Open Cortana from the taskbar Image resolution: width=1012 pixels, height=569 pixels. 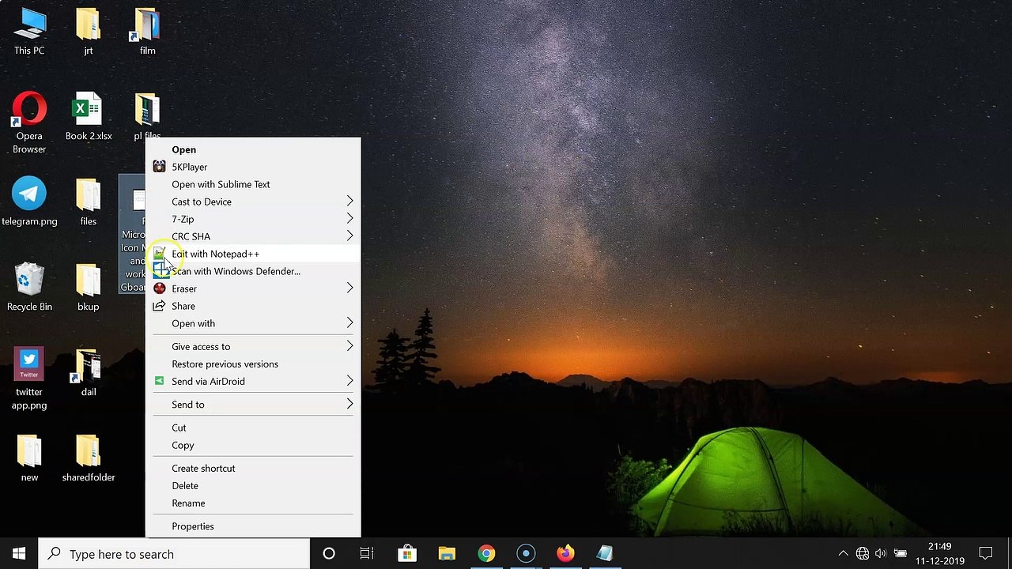(329, 553)
